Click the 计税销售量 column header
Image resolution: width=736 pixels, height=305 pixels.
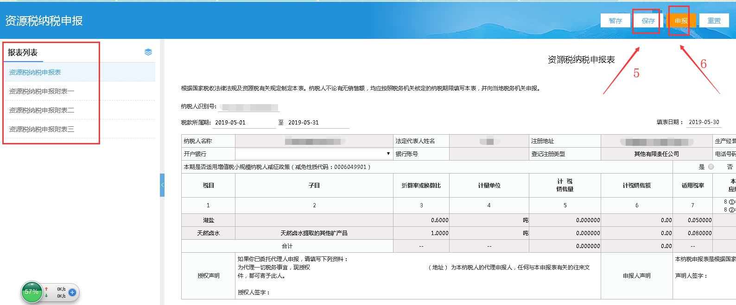[565, 185]
